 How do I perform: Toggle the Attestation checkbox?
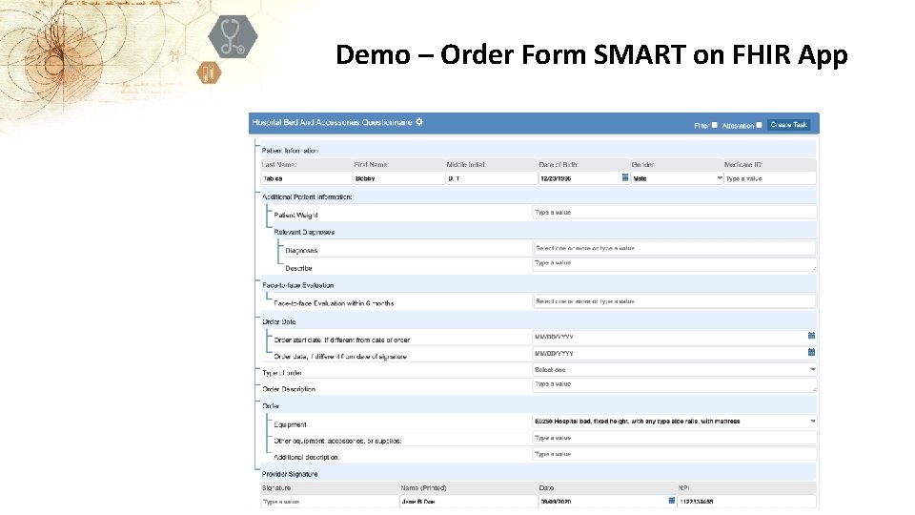(x=759, y=125)
